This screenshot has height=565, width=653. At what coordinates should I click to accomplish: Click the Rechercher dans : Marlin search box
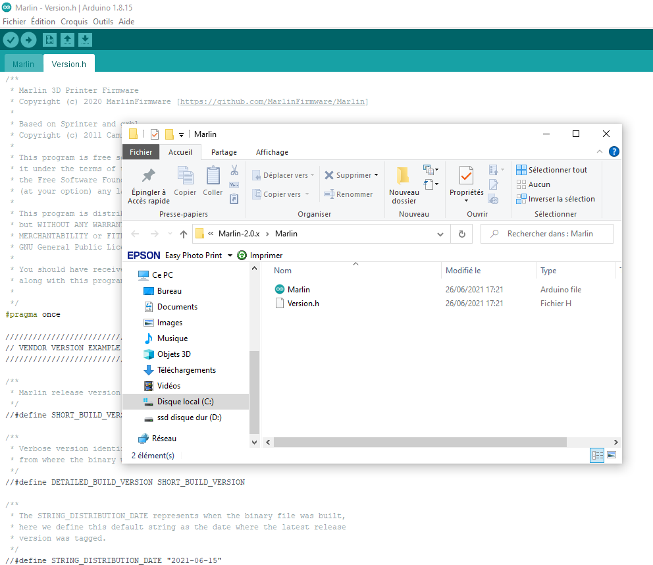pyautogui.click(x=547, y=234)
